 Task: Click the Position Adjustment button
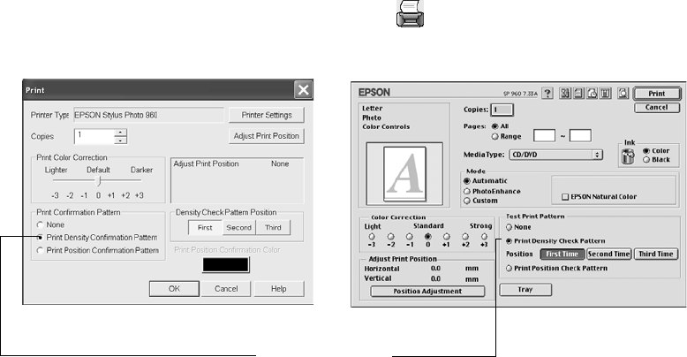tap(427, 292)
